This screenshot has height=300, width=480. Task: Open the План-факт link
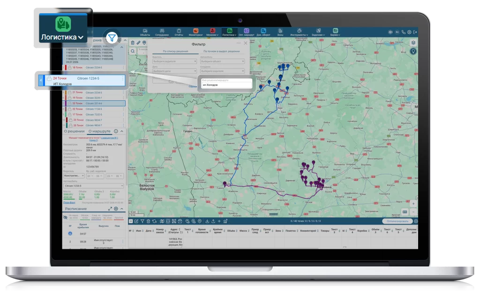(69, 202)
